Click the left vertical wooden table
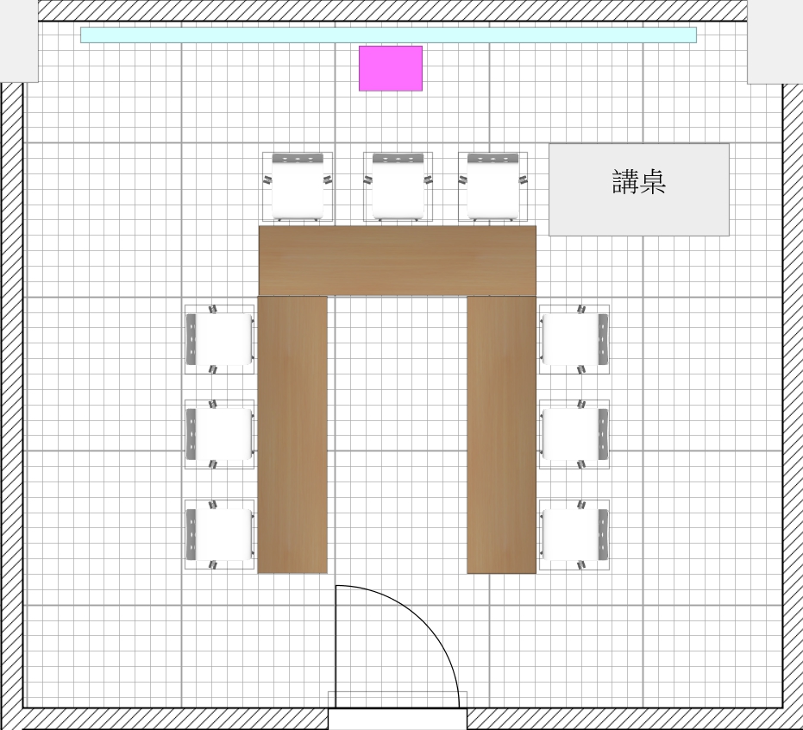The width and height of the screenshot is (803, 730). 292,434
